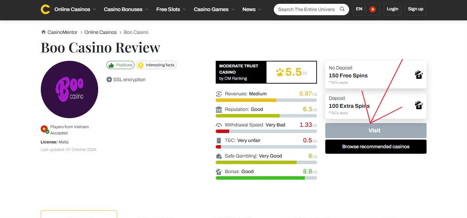This screenshot has height=218, width=467.
Task: Click the Bonus gift icon in ratings
Action: tap(219, 172)
